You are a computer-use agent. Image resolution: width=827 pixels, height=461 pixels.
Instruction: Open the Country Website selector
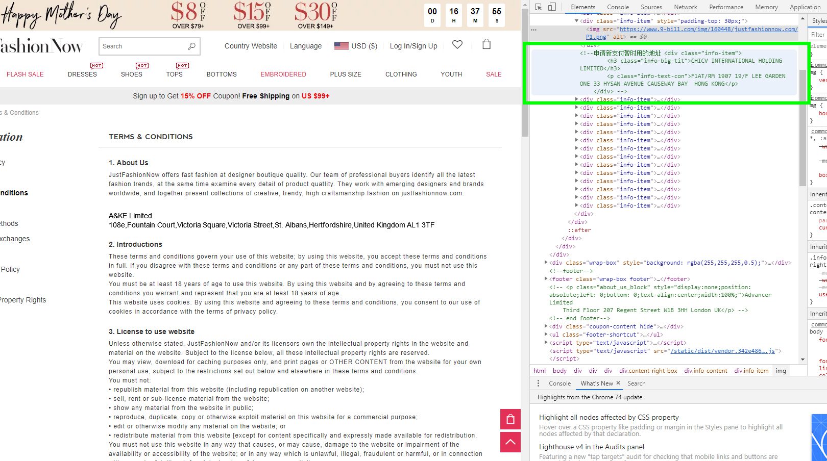point(251,46)
